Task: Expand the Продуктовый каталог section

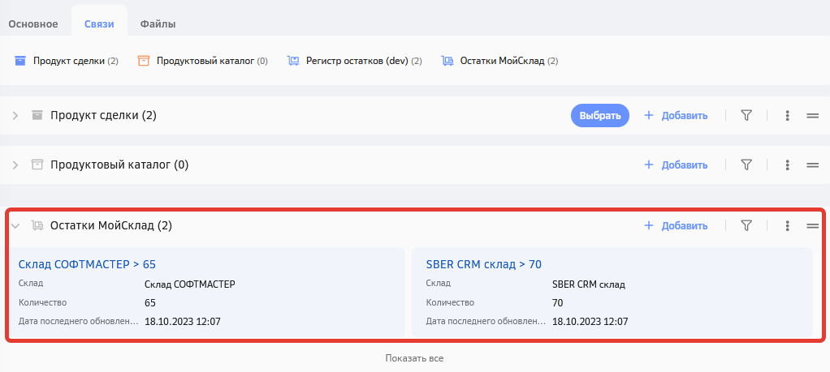Action: tap(15, 165)
